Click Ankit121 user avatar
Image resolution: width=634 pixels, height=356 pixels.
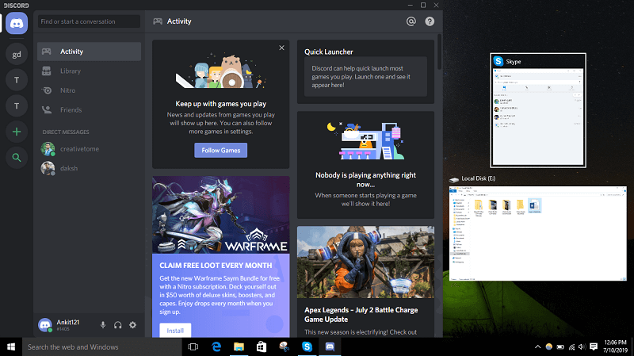(45, 325)
